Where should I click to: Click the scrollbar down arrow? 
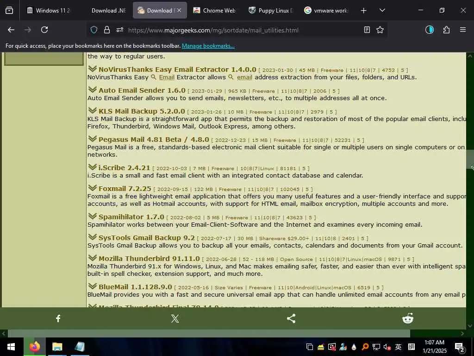[x=470, y=326]
